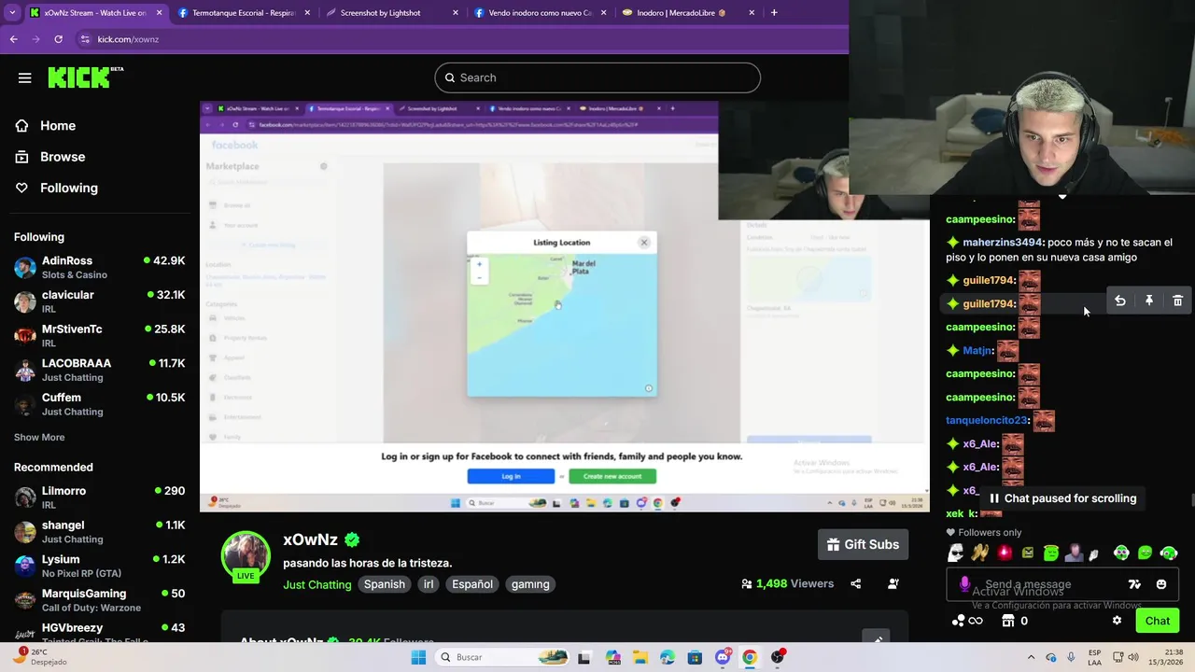
Task: Open the emoji picker in chat
Action: tap(1161, 584)
